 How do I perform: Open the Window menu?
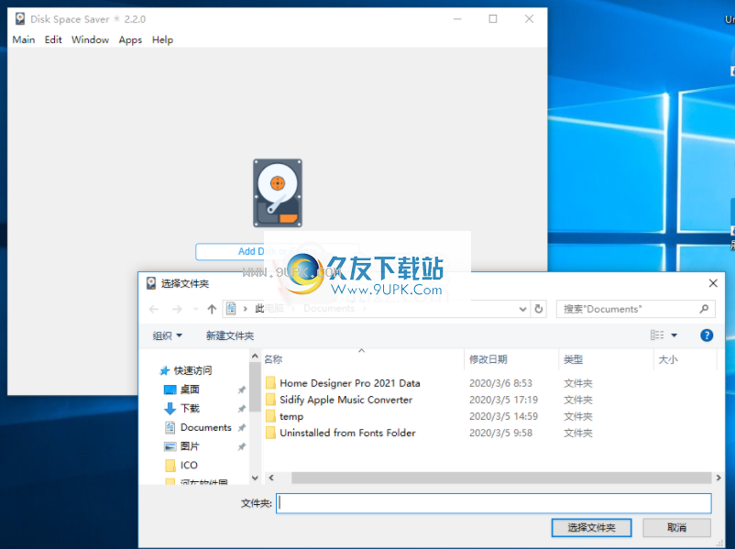90,39
